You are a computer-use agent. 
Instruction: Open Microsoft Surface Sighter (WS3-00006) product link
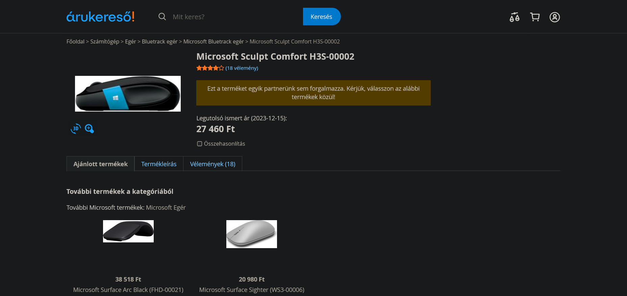coord(252,290)
